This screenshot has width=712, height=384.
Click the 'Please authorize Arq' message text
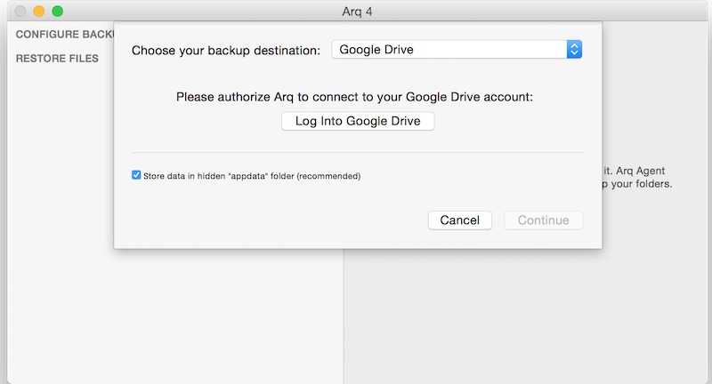click(x=354, y=97)
